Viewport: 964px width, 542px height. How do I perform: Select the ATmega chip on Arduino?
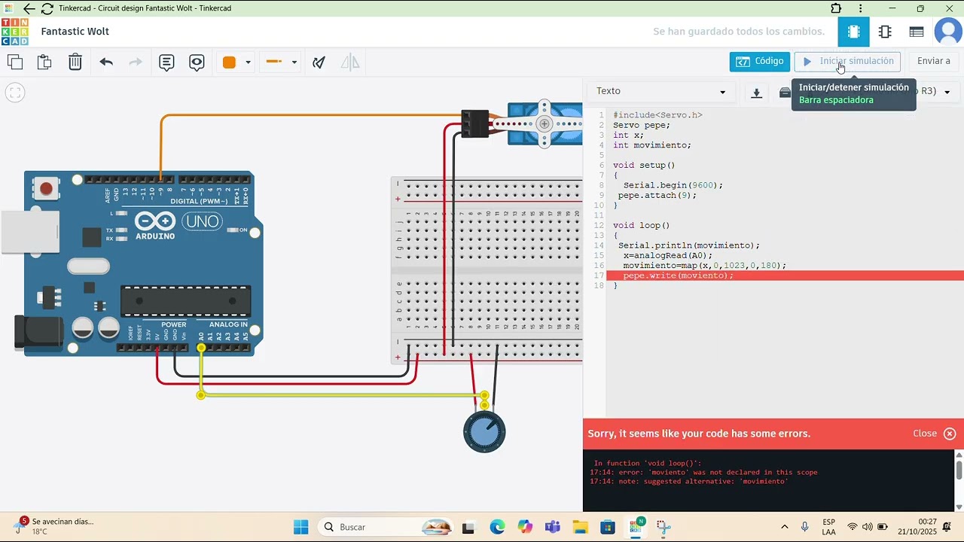click(186, 301)
